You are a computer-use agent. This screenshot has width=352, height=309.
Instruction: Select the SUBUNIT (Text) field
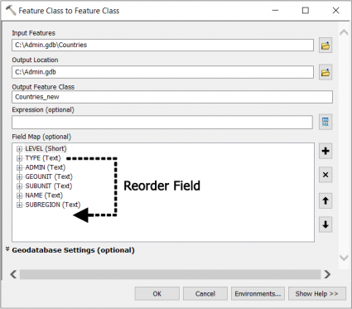pyautogui.click(x=49, y=186)
